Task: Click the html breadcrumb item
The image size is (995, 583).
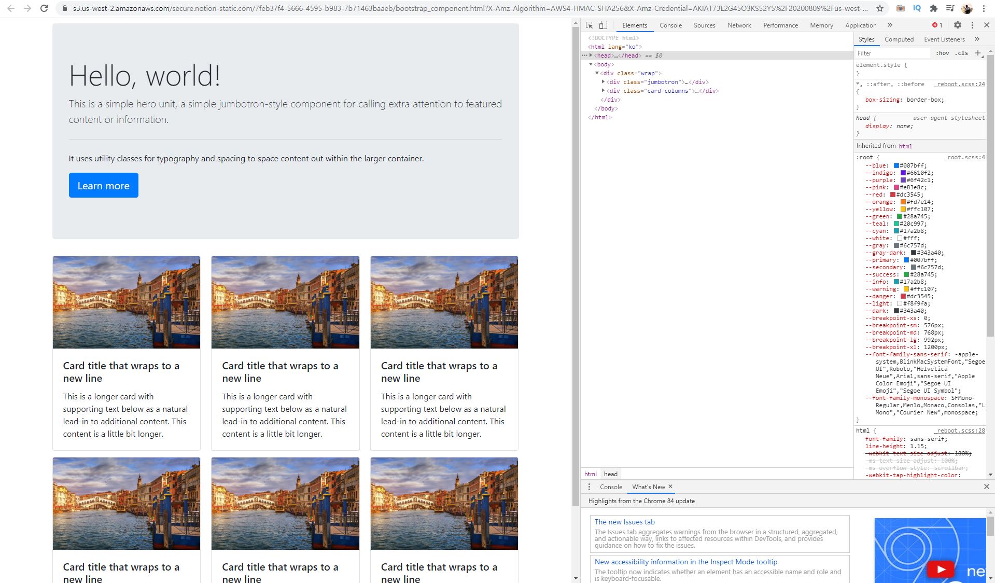Action: coord(590,474)
